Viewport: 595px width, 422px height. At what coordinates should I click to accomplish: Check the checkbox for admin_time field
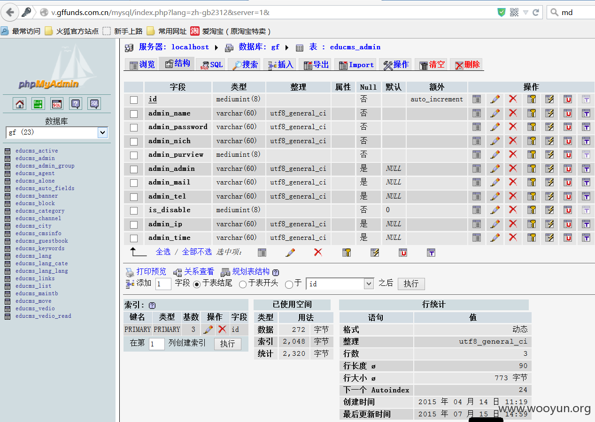(x=134, y=238)
